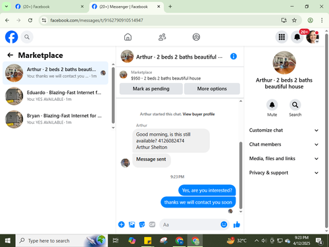The image size is (329, 247).
Task: Expand the Chat members section
Action: click(x=284, y=144)
